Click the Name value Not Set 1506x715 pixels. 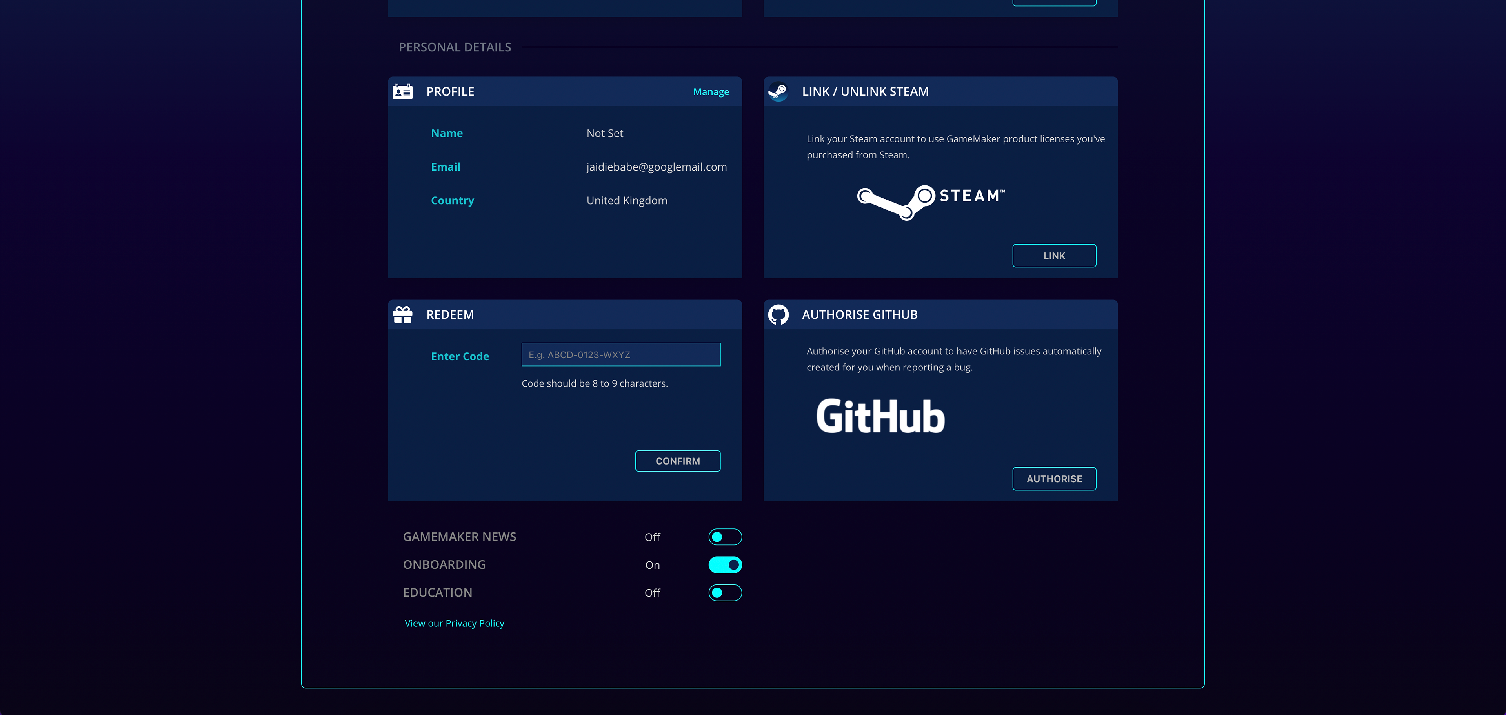point(604,133)
